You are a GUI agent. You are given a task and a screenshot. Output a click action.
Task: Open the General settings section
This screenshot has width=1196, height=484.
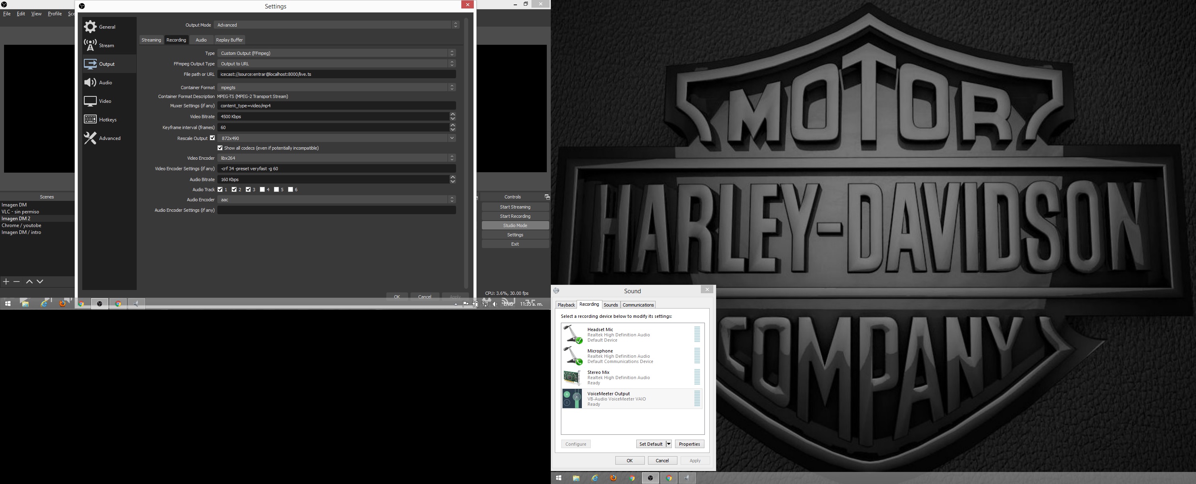click(x=107, y=27)
